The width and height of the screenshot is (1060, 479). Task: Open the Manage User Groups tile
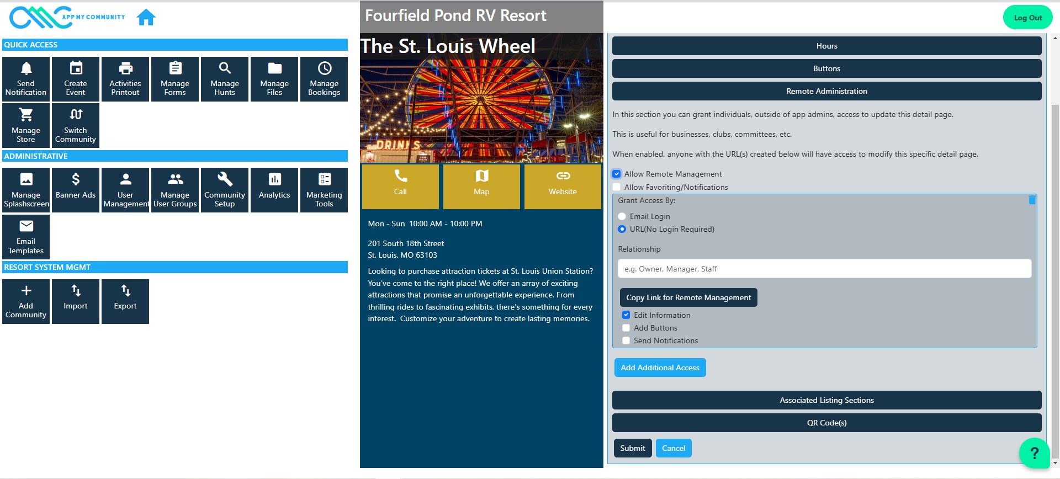[175, 190]
